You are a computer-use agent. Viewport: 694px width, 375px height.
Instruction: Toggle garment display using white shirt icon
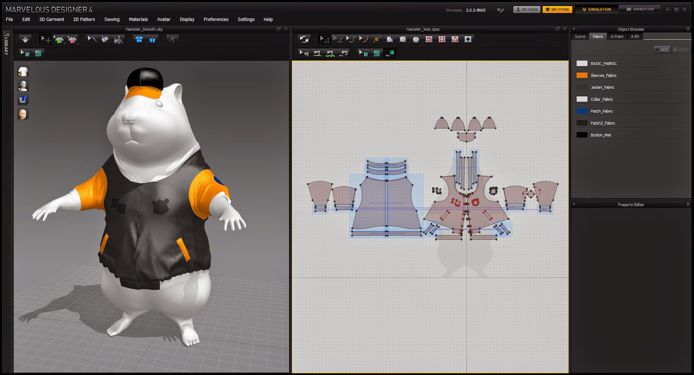point(23,71)
